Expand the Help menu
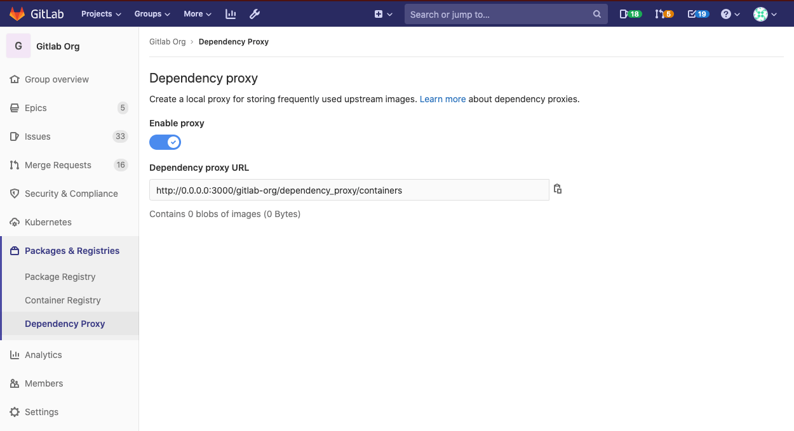Screen dimensions: 794x431 729,13
